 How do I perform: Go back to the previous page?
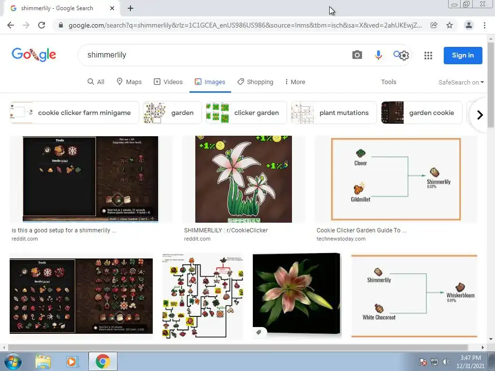coord(11,25)
